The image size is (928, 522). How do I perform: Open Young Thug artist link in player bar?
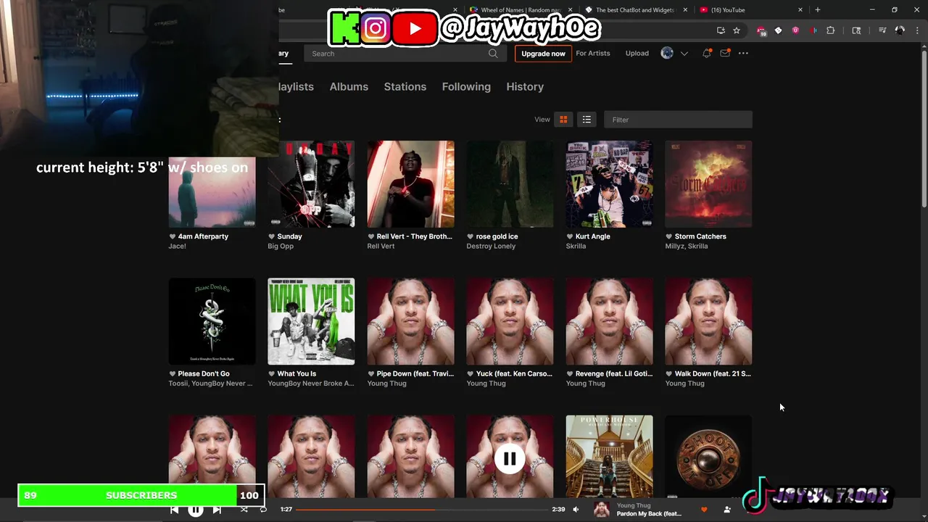pyautogui.click(x=634, y=505)
